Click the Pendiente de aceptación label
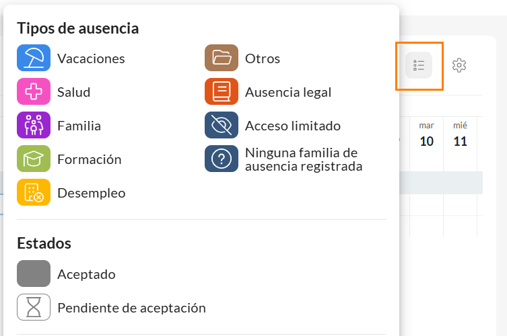 coord(131,308)
